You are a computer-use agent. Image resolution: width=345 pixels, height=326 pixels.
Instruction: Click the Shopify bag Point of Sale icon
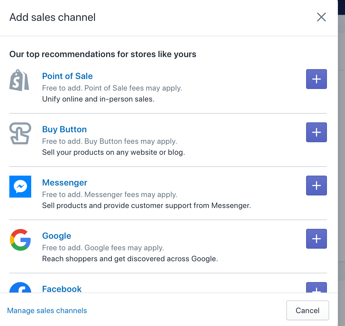(19, 80)
